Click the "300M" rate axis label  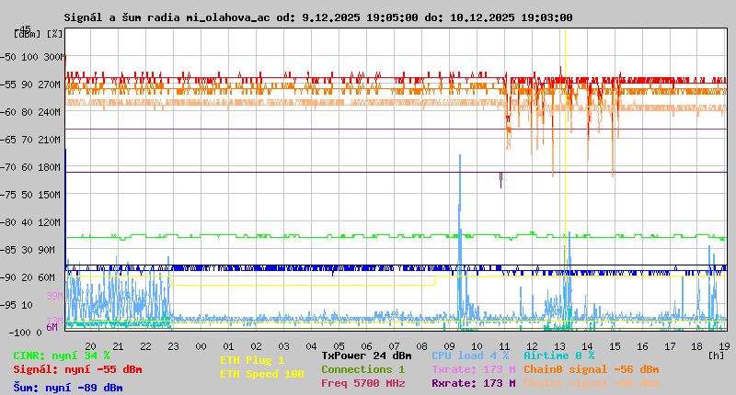pyautogui.click(x=54, y=57)
